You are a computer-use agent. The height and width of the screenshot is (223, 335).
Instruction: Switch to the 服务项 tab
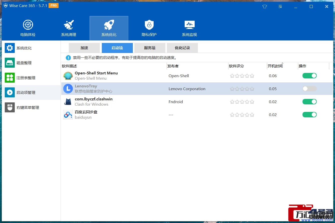[150, 48]
